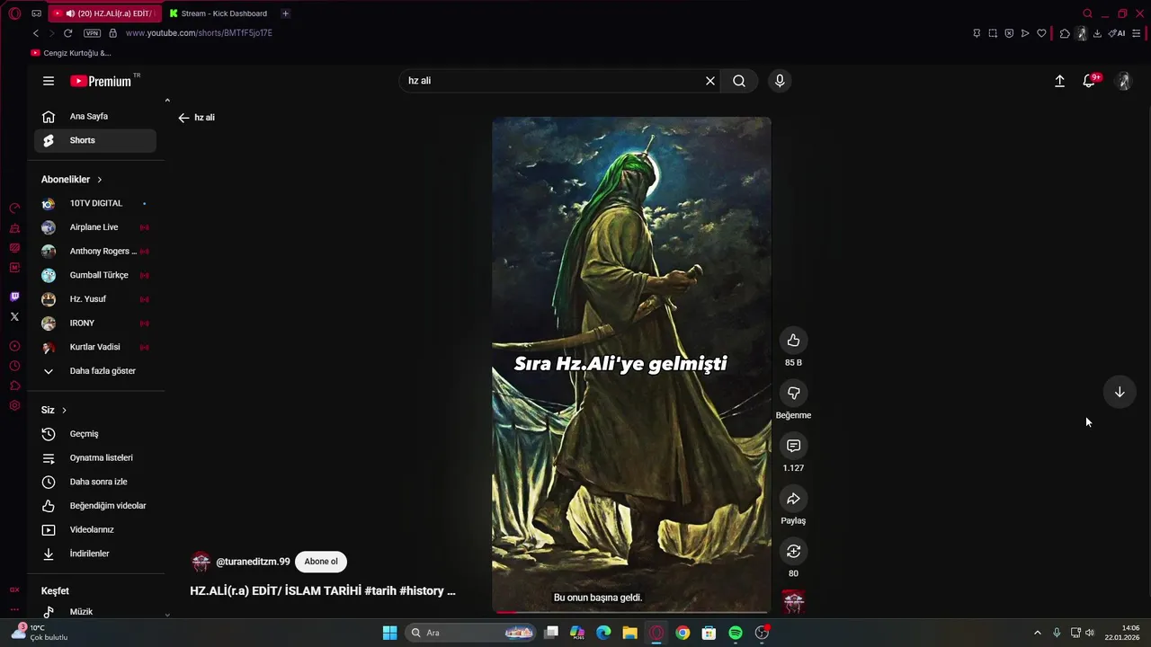
Task: Open Anthony Rogers channel
Action: point(95,251)
